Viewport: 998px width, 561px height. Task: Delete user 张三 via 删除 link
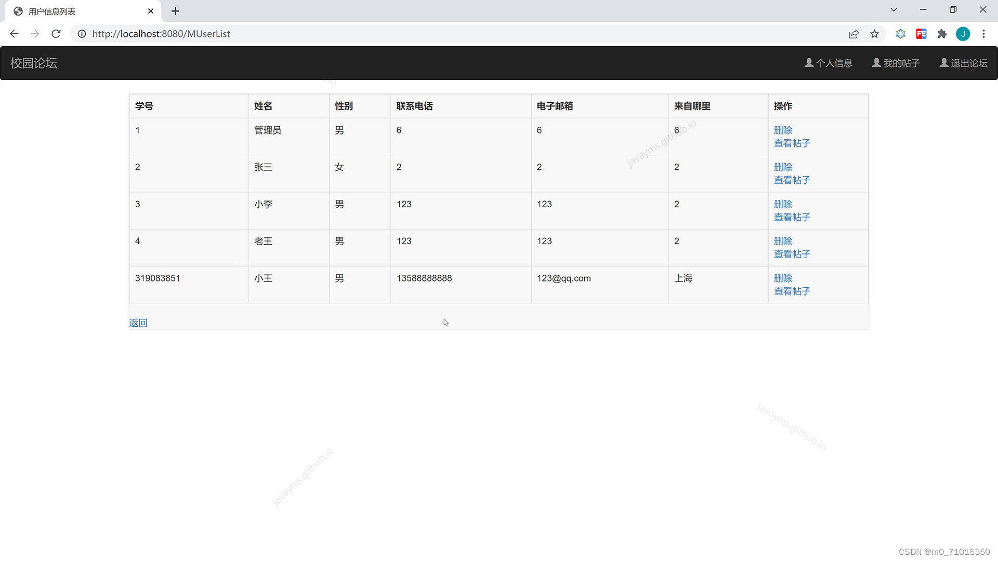tap(783, 167)
